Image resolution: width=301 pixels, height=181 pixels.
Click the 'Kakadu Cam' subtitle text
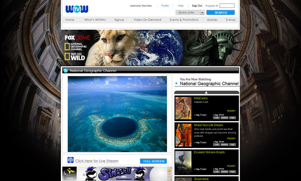tap(201, 102)
